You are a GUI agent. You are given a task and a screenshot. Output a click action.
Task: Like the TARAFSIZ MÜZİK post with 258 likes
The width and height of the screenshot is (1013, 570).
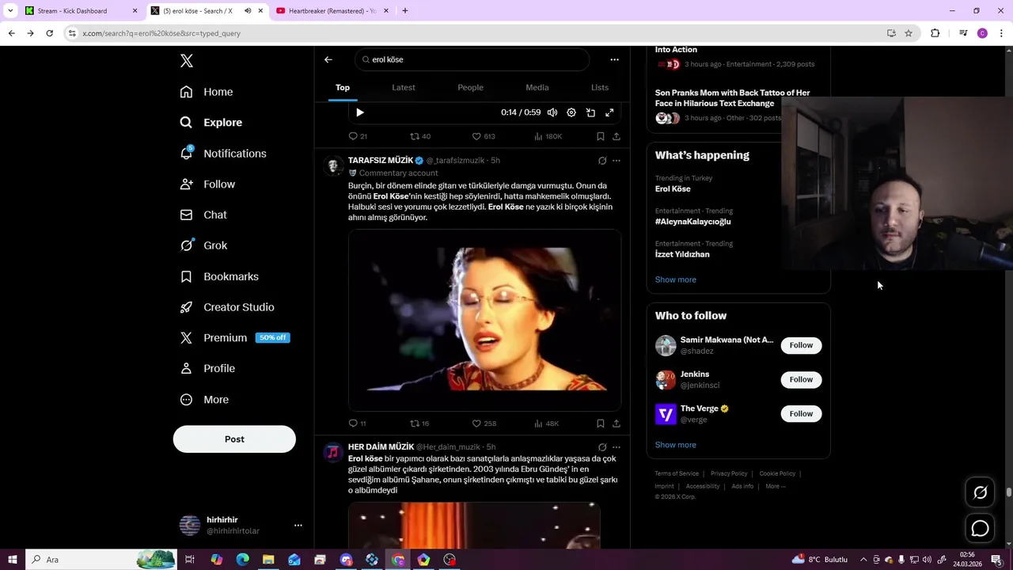pyautogui.click(x=484, y=424)
